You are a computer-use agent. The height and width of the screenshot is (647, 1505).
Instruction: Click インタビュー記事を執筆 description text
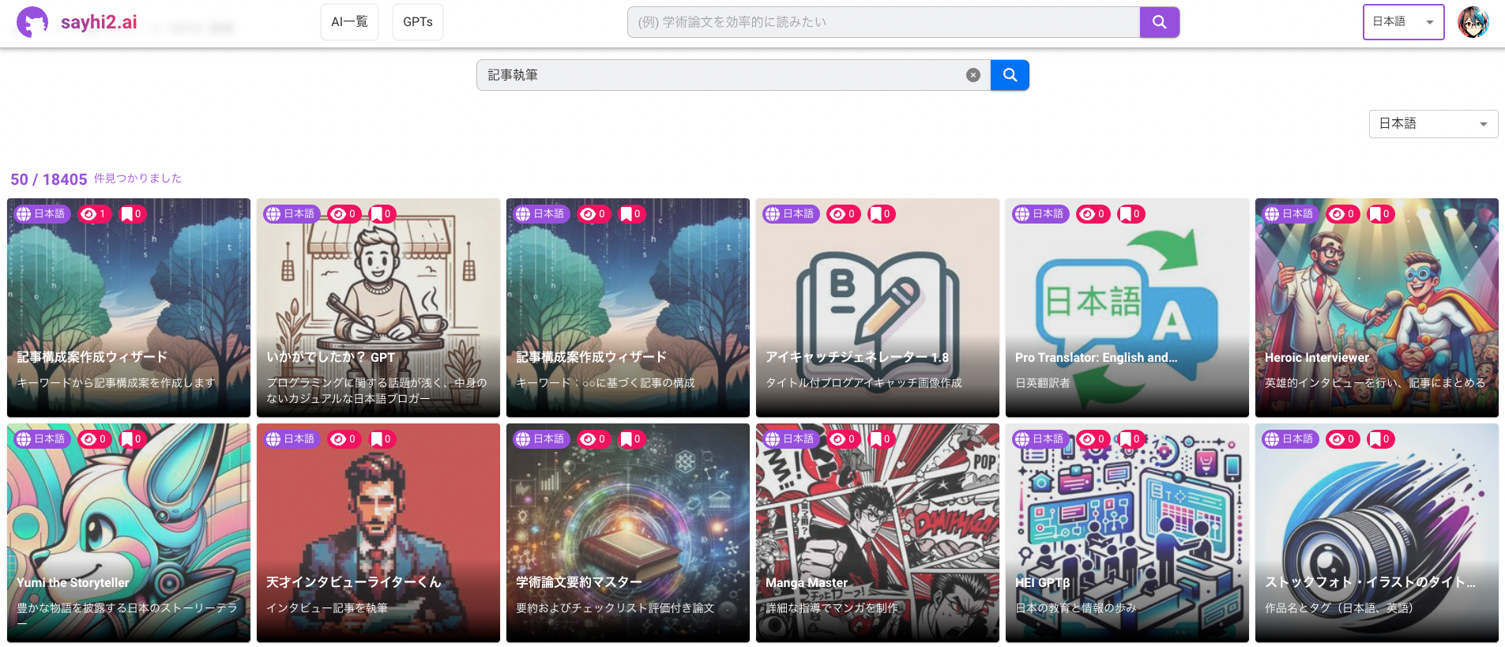pyautogui.click(x=327, y=608)
